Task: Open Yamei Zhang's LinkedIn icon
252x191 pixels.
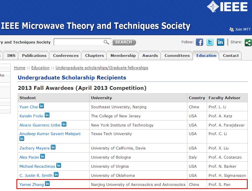Action: tap(47, 184)
